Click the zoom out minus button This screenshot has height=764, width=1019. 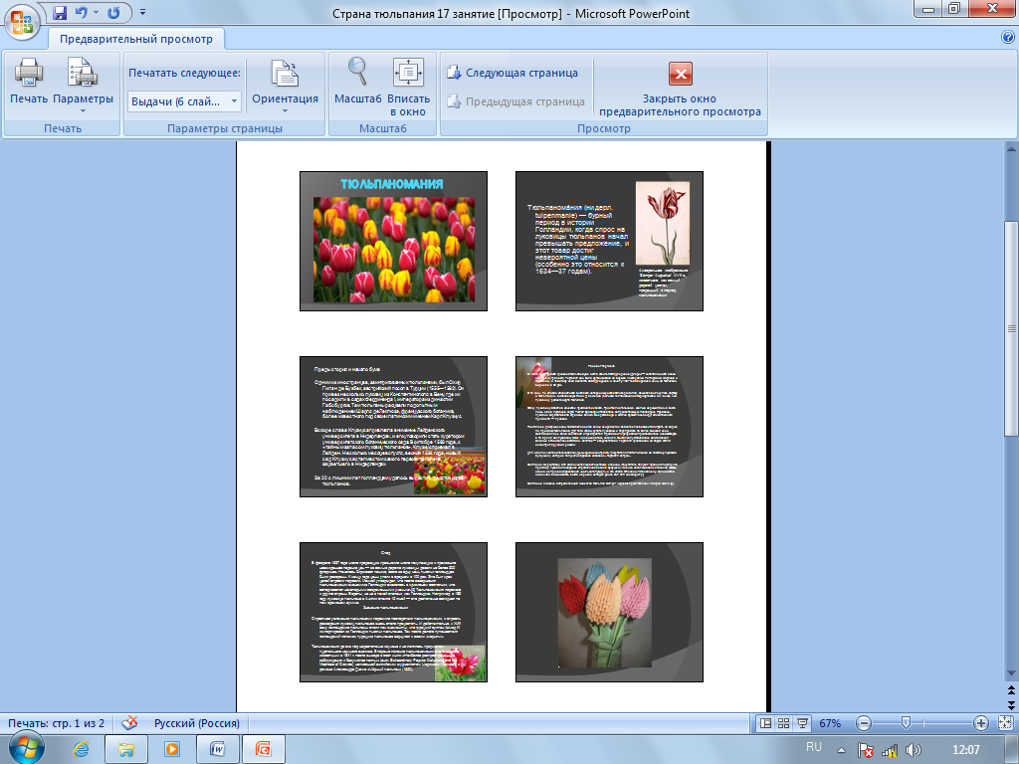(x=863, y=723)
